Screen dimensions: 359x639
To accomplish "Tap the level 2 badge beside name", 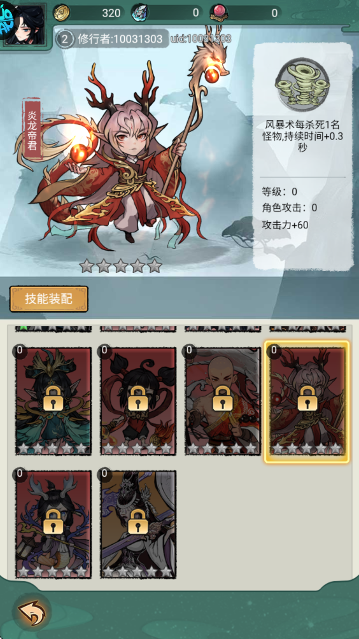I will coord(65,39).
